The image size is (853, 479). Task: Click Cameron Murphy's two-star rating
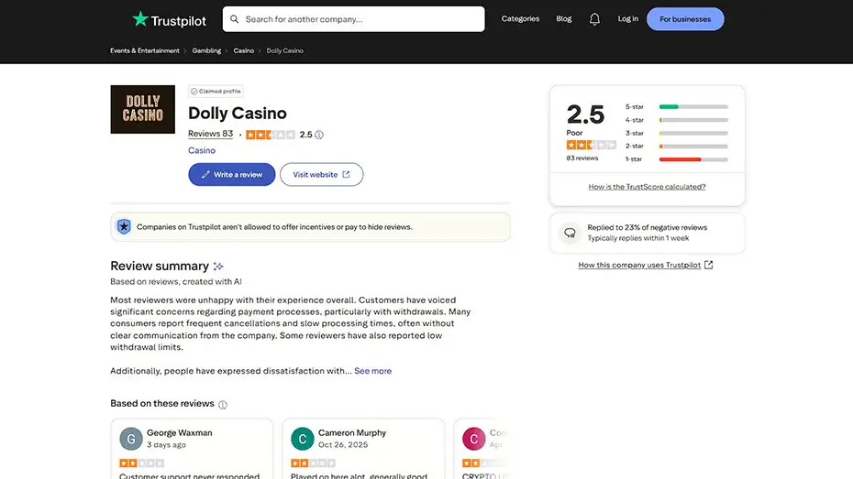point(313,463)
